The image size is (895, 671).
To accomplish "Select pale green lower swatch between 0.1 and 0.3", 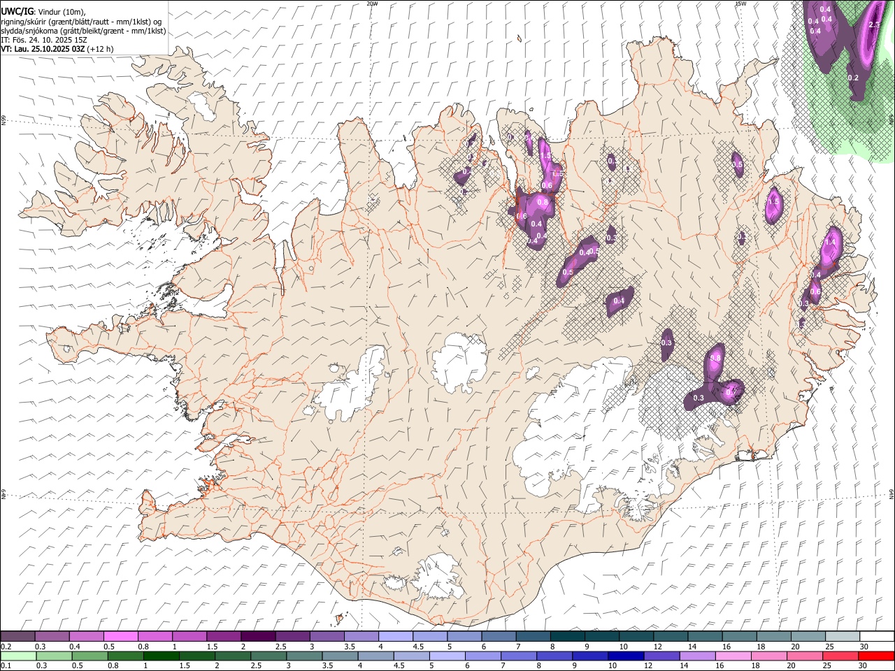I will pyautogui.click(x=18, y=656).
